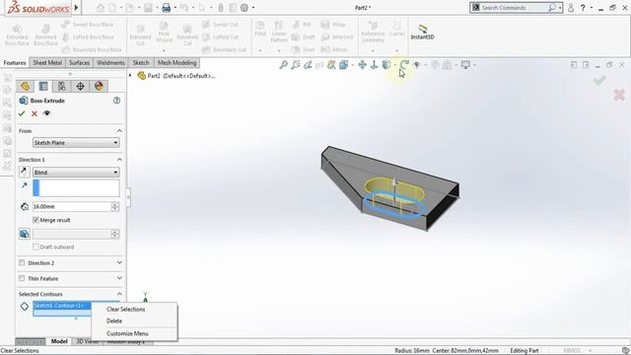Image resolution: width=631 pixels, height=355 pixels.
Task: Switch to ConfigurationManager tab icon
Action: pyautogui.click(x=61, y=86)
